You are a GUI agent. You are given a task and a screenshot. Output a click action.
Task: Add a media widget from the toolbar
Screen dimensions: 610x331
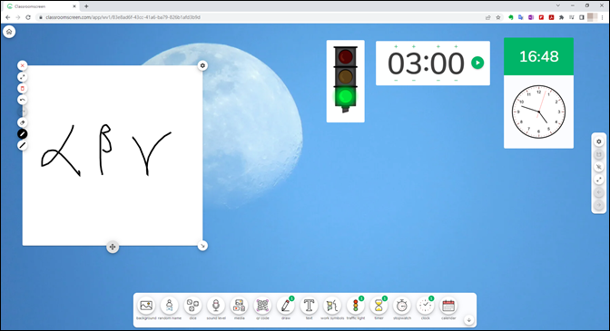tap(240, 306)
